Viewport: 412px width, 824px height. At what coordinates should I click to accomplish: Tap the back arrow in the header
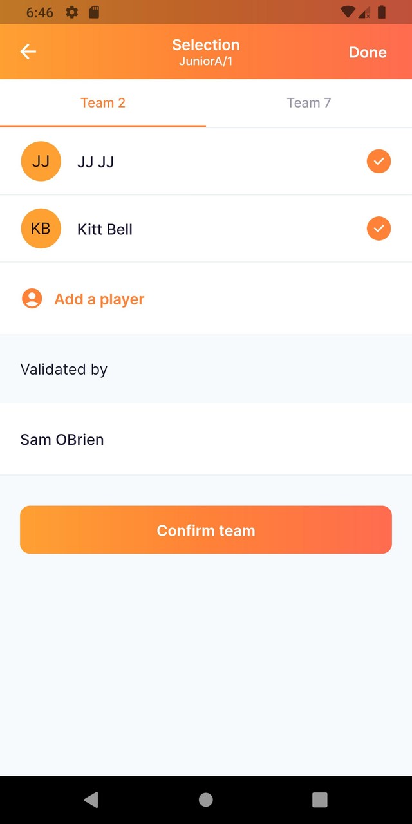(x=28, y=51)
